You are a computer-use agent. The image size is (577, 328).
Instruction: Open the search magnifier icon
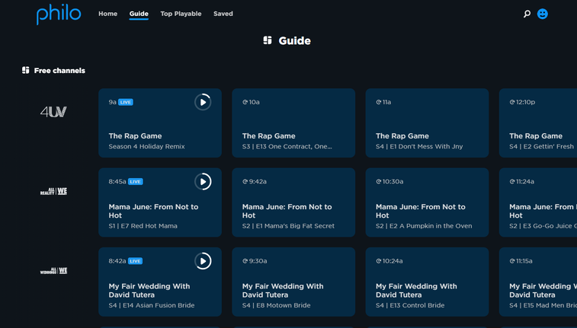coord(527,14)
